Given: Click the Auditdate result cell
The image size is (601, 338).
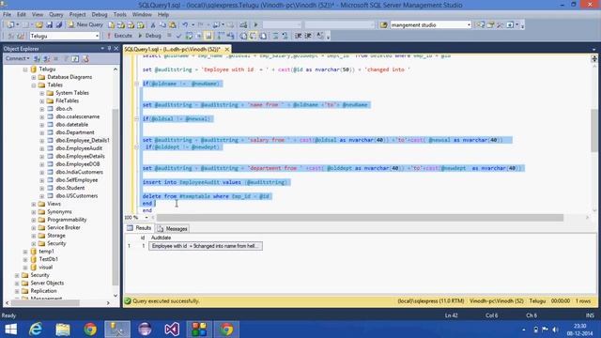Looking at the screenshot, I should point(206,246).
